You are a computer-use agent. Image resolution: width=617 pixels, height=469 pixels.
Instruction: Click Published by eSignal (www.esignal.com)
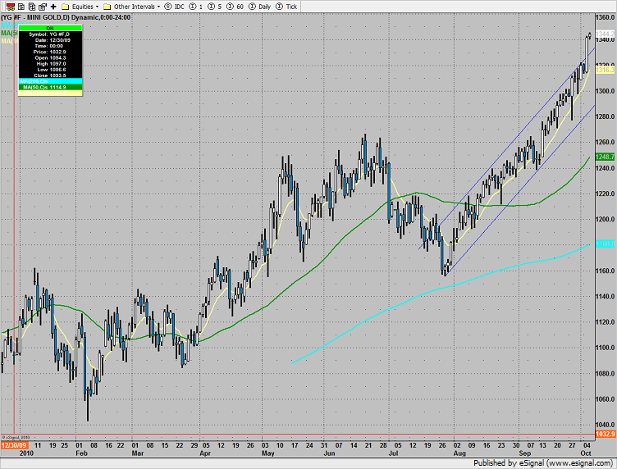542,463
